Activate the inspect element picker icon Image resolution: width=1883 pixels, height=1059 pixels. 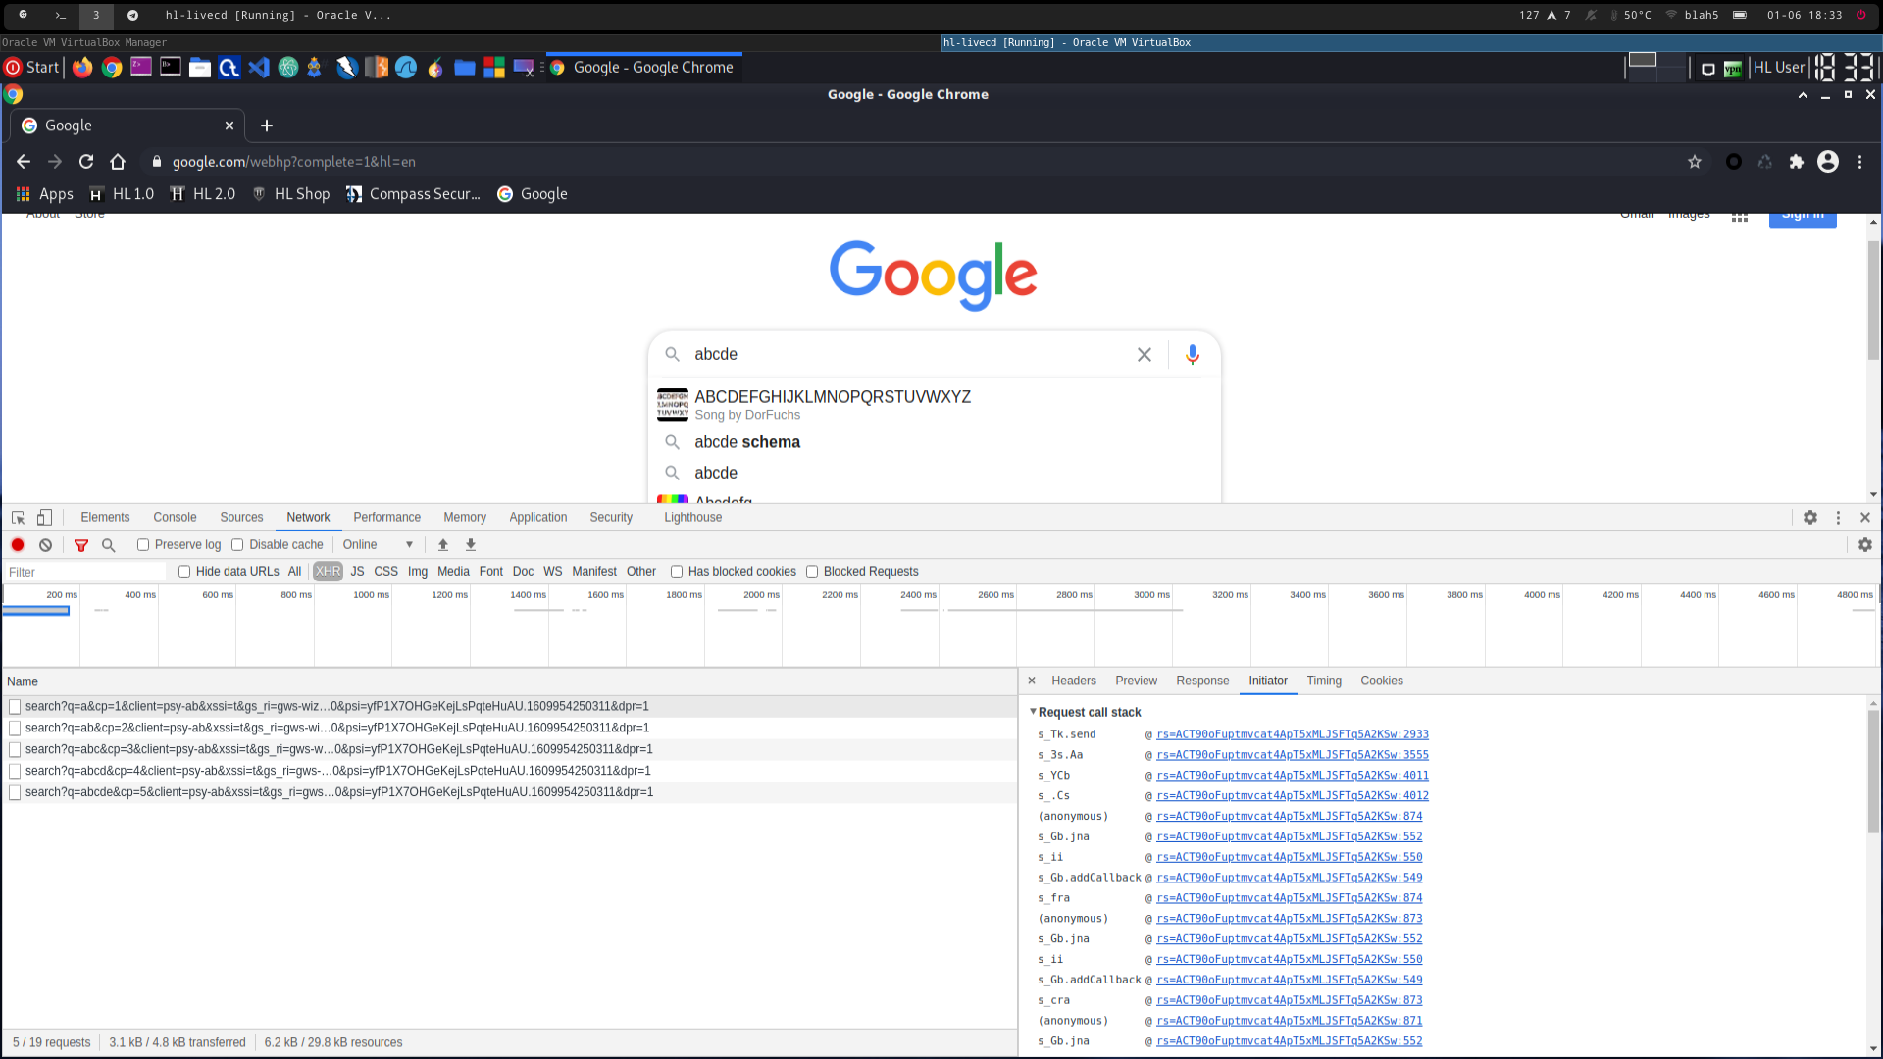18,518
